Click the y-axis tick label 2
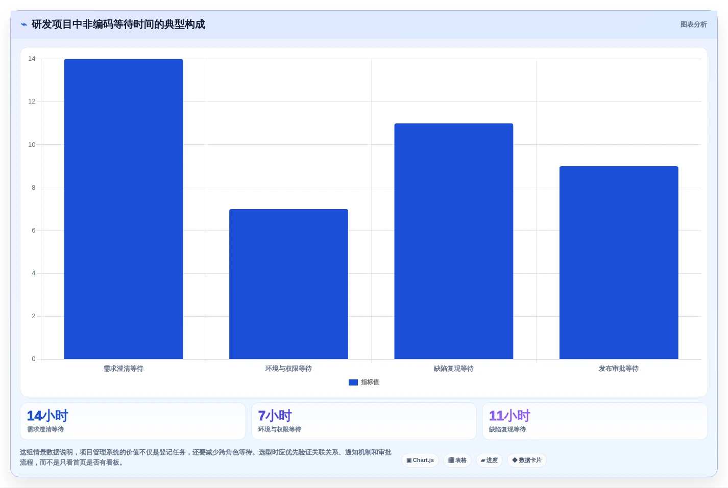Image resolution: width=728 pixels, height=488 pixels. [34, 316]
